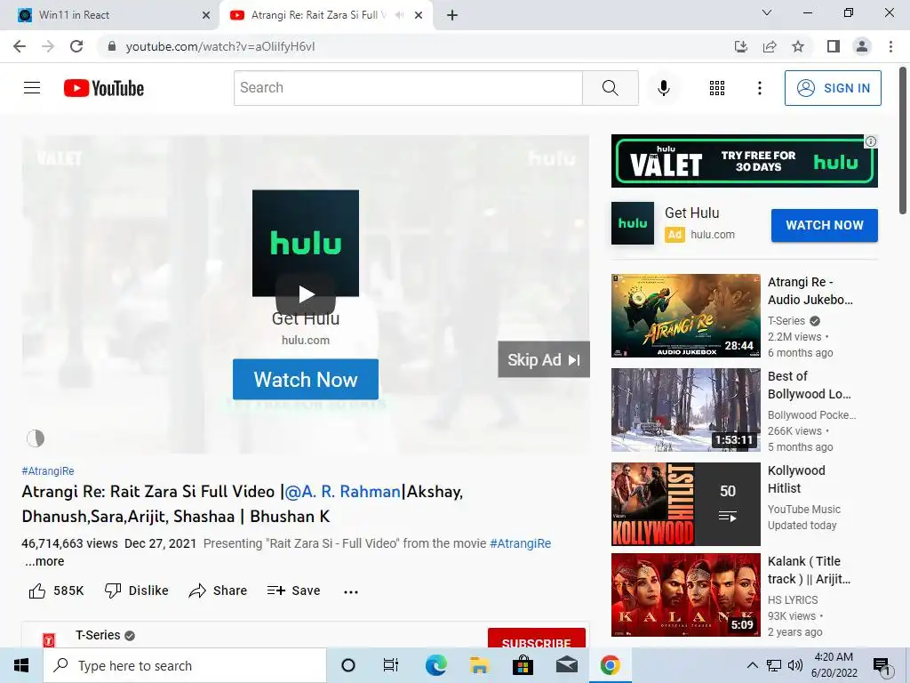Click the Hulu Valet banner ad
Image resolution: width=910 pixels, height=683 pixels.
(x=744, y=161)
